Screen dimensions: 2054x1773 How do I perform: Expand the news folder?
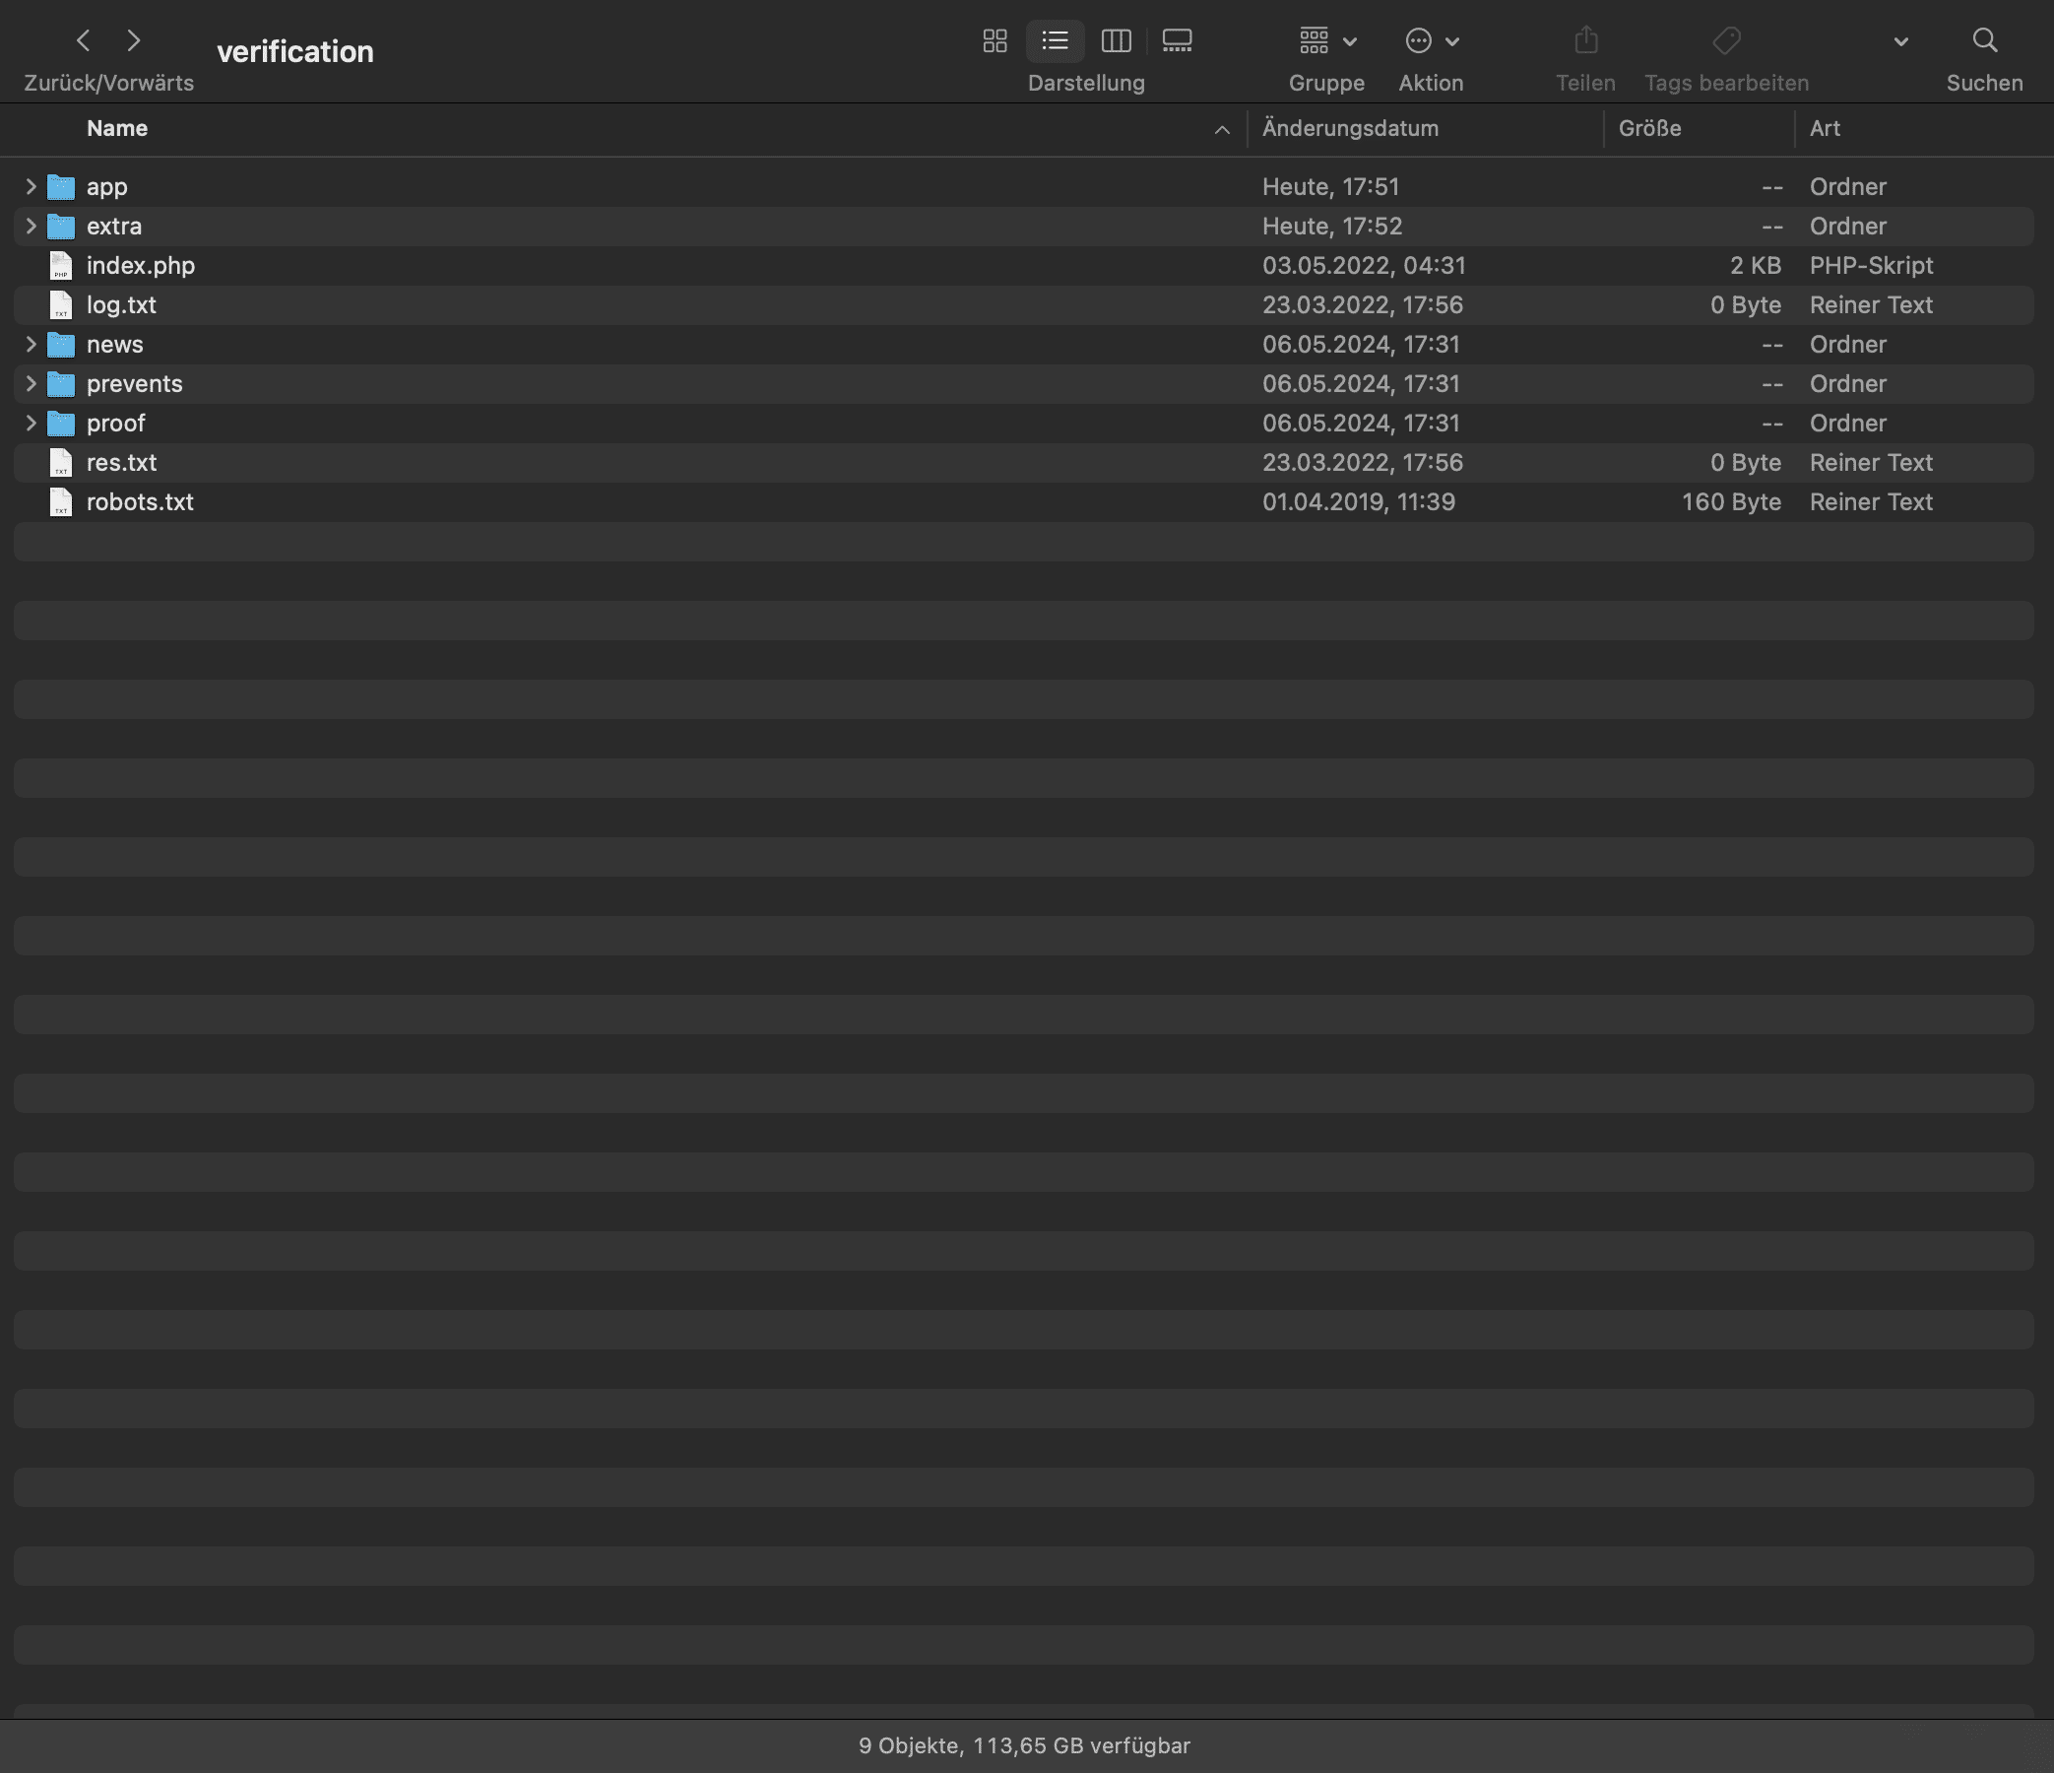pos(31,344)
